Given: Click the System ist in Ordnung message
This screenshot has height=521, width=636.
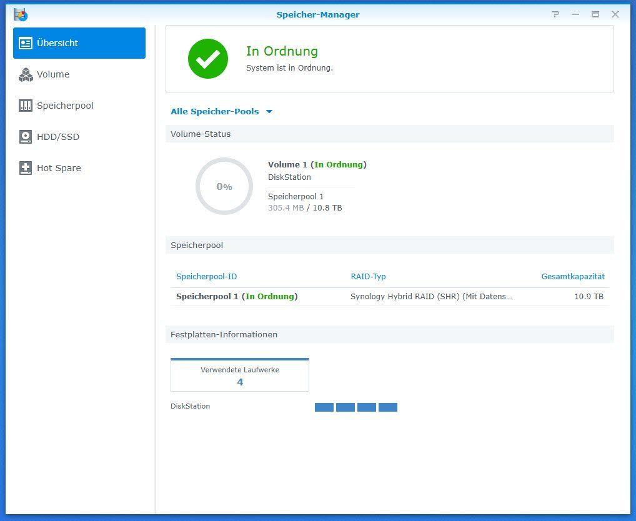Looking at the screenshot, I should (290, 68).
